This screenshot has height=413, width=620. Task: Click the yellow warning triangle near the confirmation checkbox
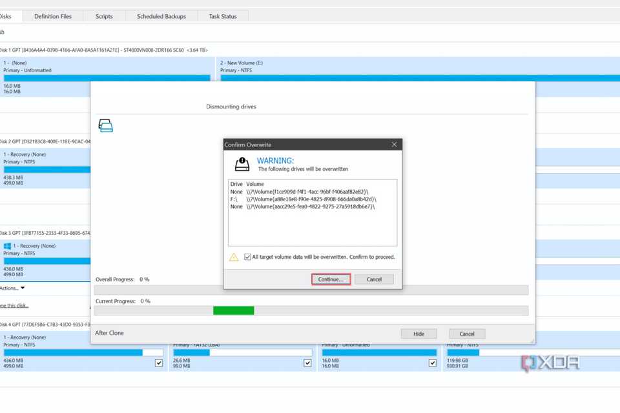point(236,256)
